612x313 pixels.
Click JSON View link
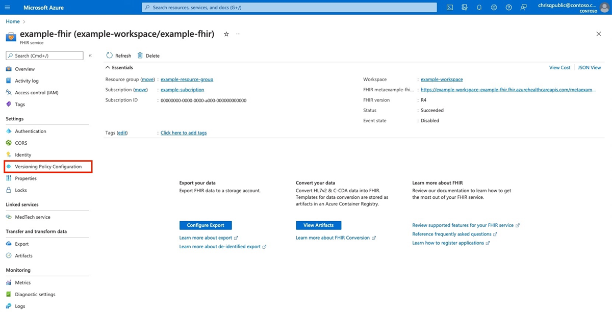(590, 67)
